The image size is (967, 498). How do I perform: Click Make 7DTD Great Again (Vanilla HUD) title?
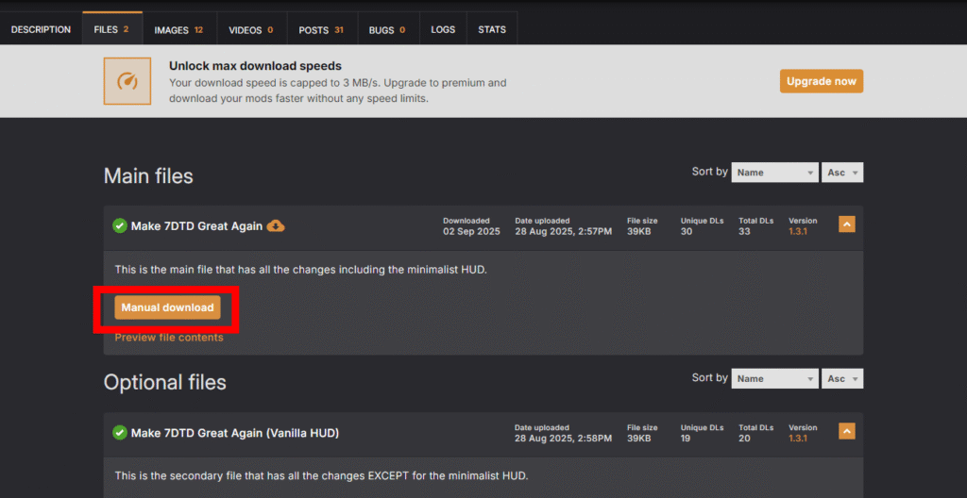click(x=235, y=433)
